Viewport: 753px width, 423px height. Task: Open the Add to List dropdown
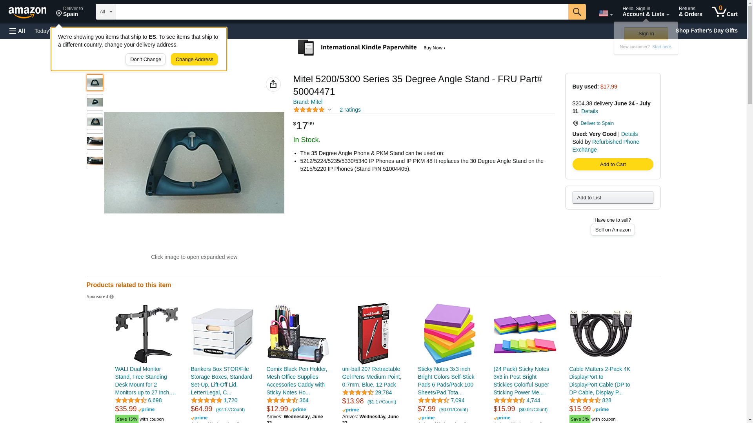click(x=612, y=197)
